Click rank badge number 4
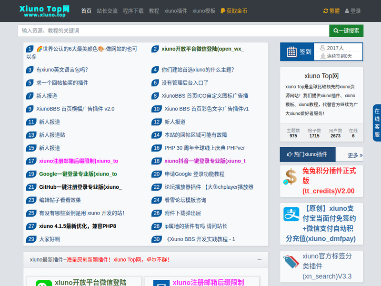 click(155, 70)
